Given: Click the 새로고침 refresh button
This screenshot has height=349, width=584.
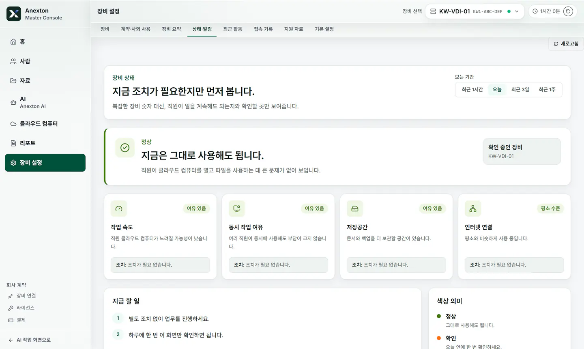Looking at the screenshot, I should [x=566, y=44].
